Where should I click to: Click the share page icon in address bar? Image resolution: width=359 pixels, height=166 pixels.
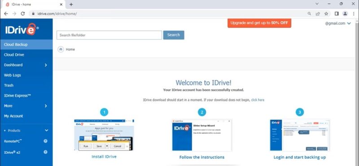(x=318, y=14)
